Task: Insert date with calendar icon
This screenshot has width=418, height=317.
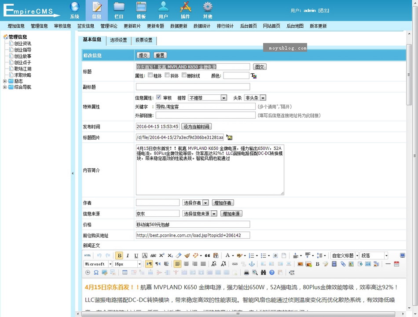Action: (396, 264)
